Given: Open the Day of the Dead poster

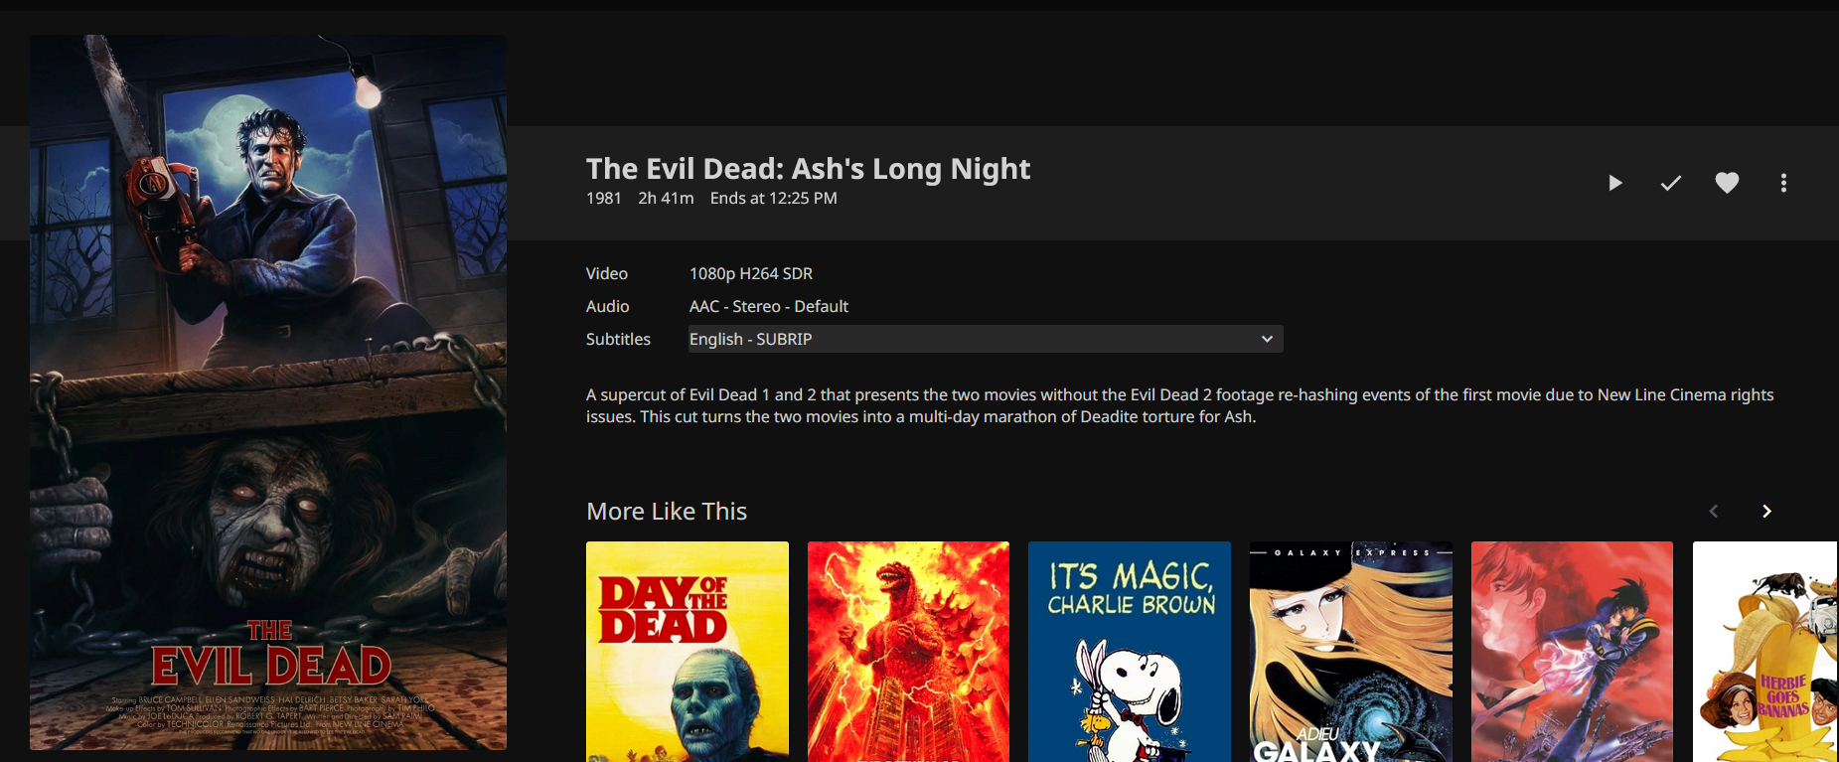Looking at the screenshot, I should pos(688,652).
